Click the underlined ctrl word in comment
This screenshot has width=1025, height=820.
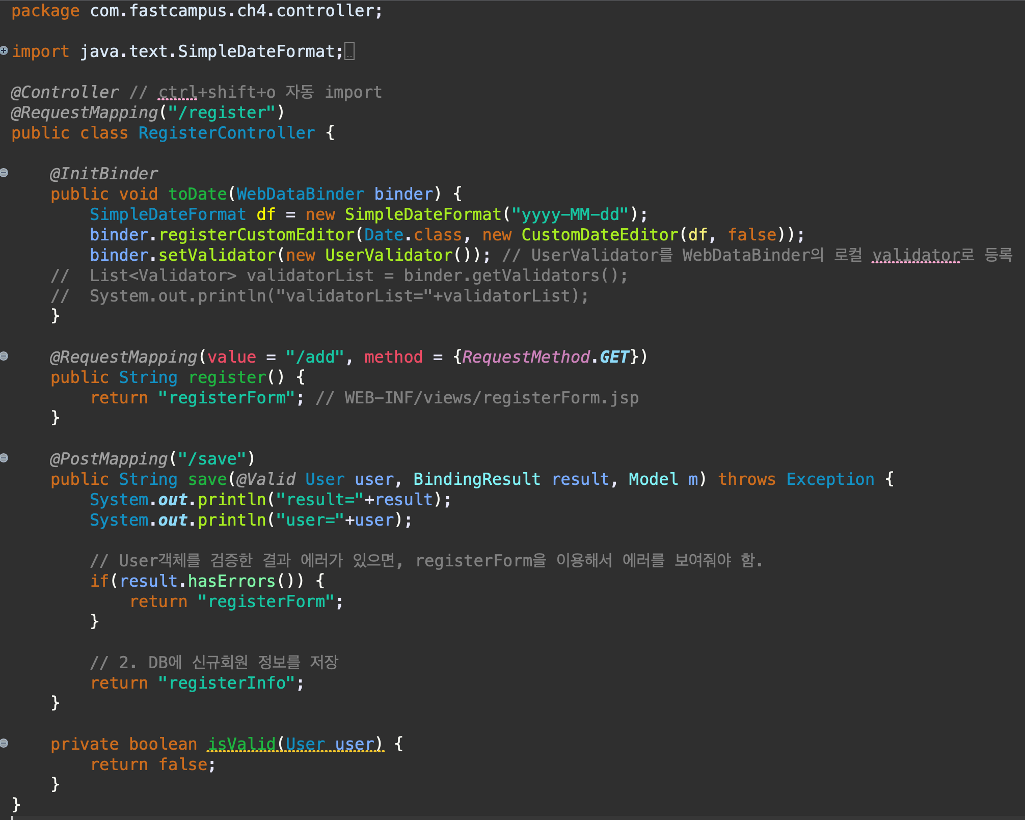177,92
